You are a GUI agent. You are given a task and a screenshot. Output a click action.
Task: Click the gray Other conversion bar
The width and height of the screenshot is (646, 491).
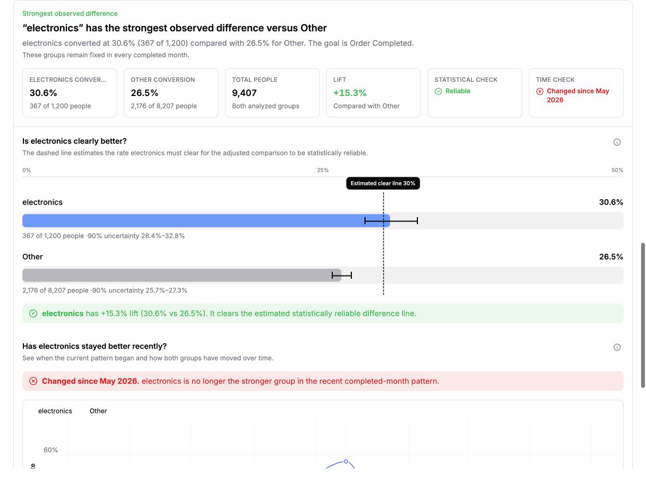[x=182, y=275]
